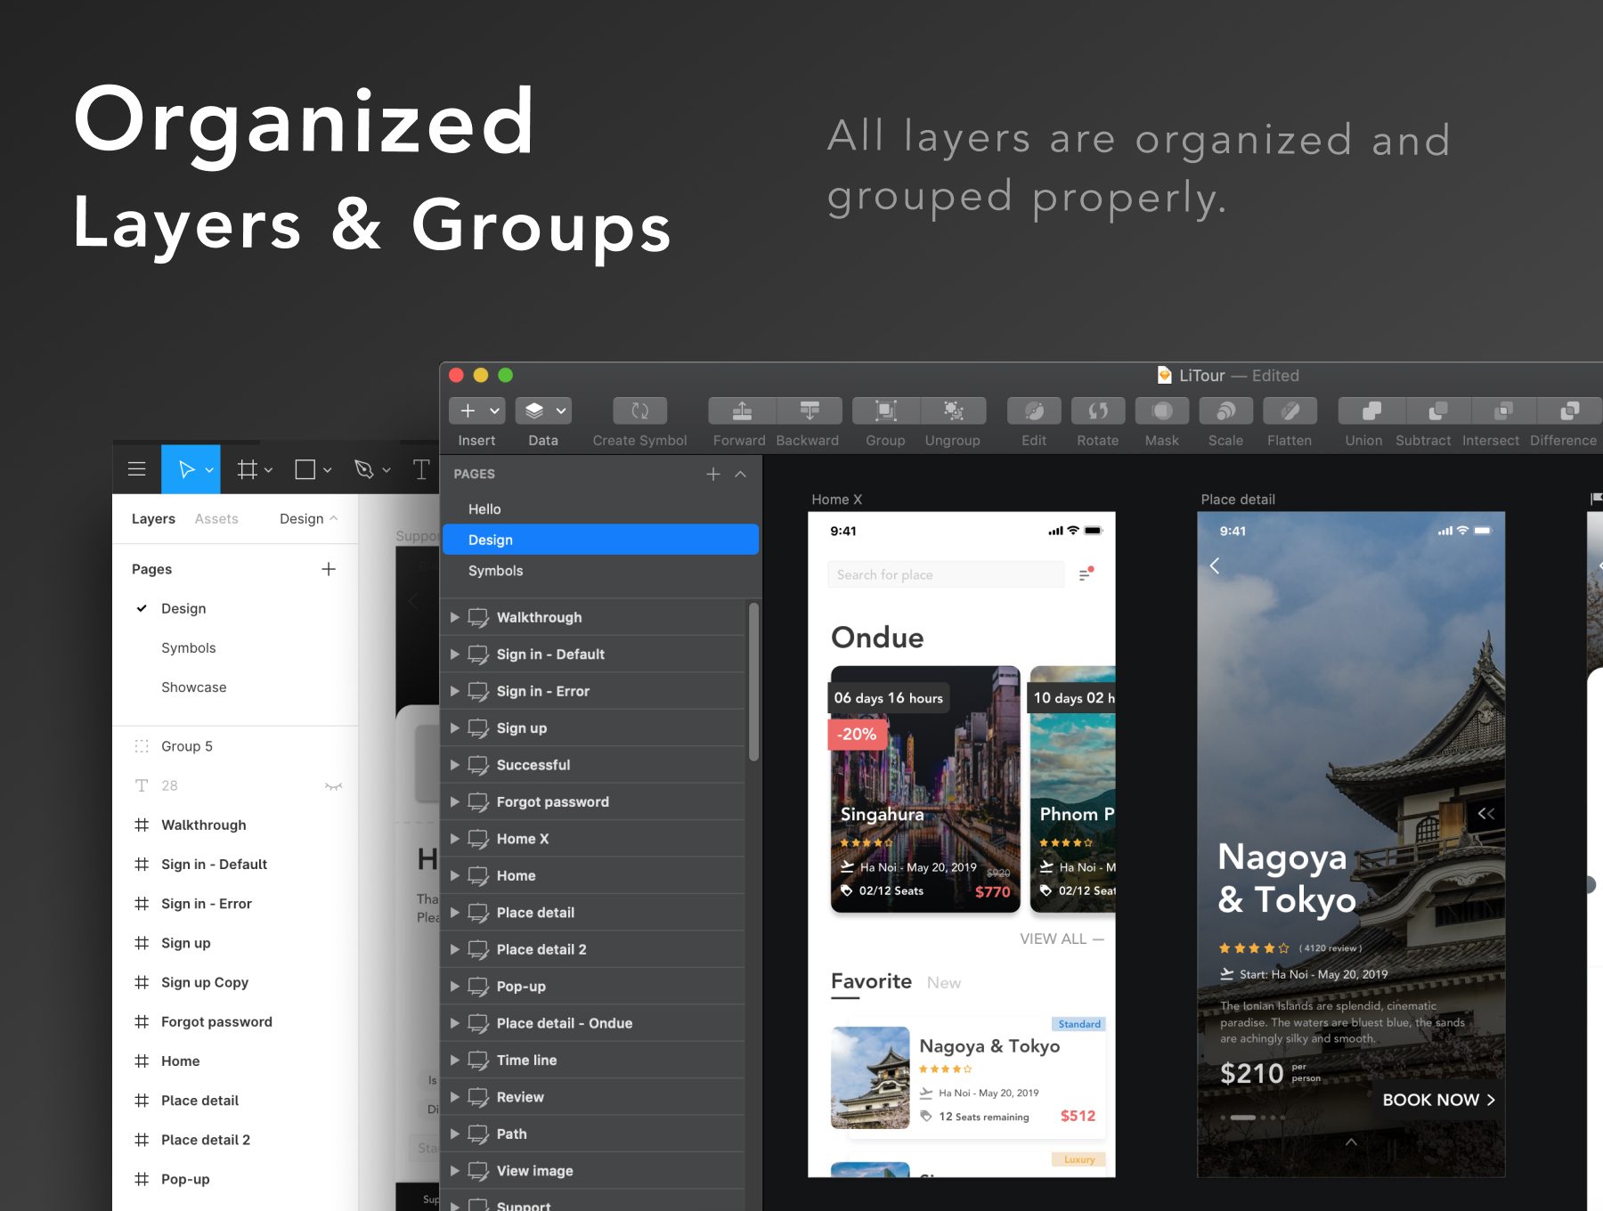Toggle visibility of hidden text layer 28
The image size is (1603, 1211).
click(333, 786)
